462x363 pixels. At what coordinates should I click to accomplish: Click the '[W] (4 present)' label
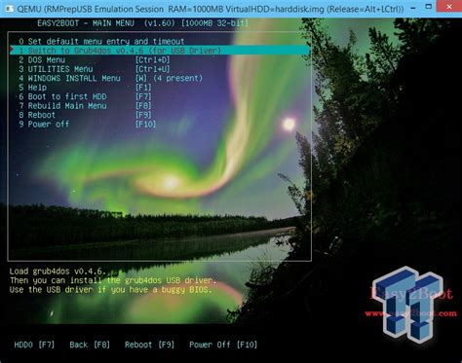pos(169,78)
